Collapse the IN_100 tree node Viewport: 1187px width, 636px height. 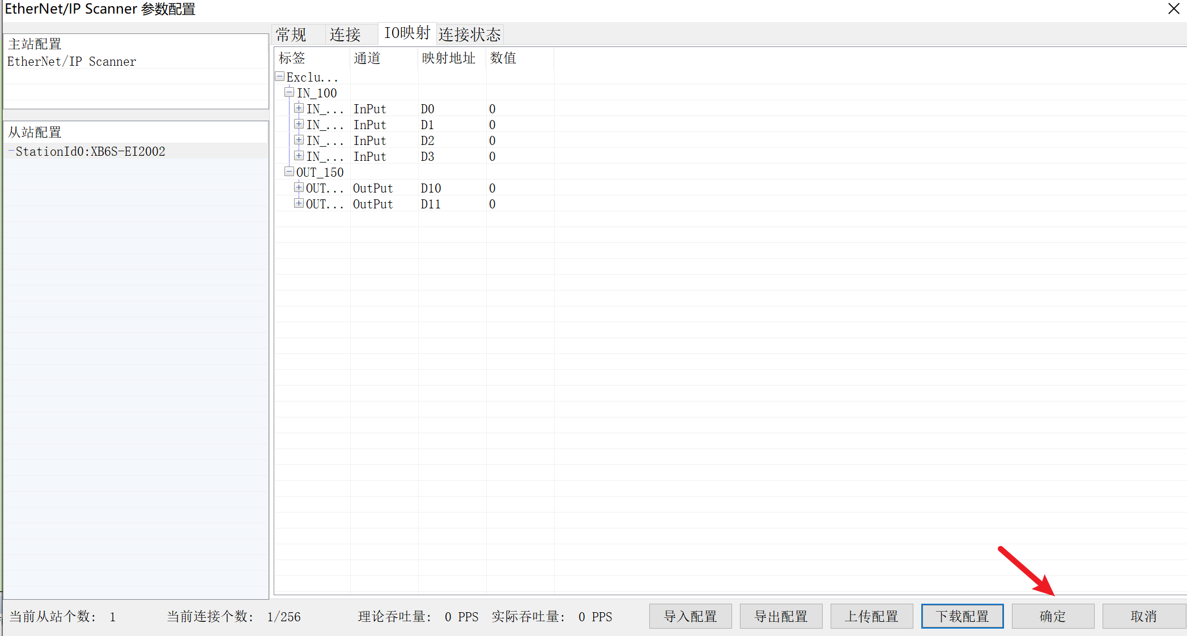pyautogui.click(x=290, y=92)
